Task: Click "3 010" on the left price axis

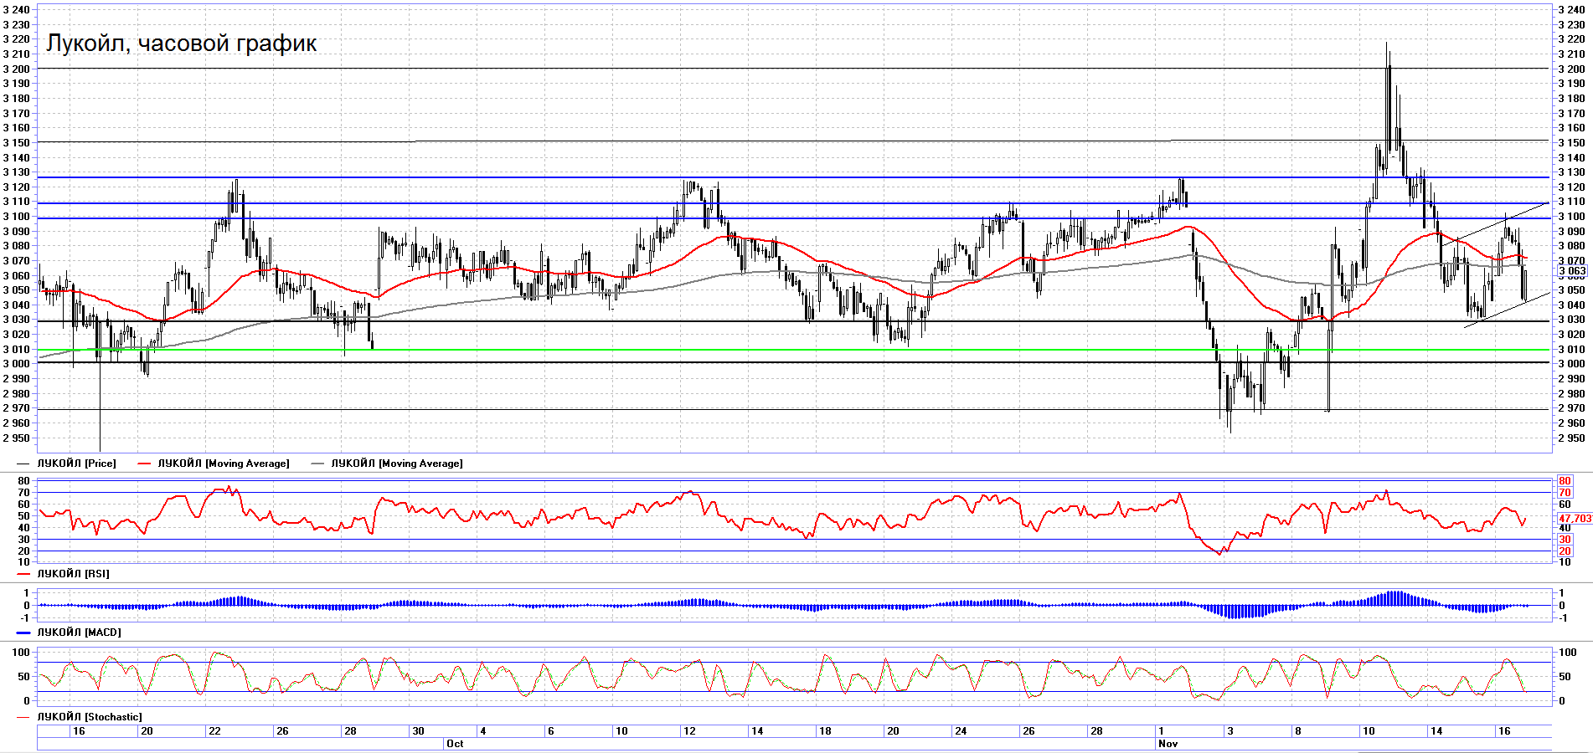Action: [17, 350]
